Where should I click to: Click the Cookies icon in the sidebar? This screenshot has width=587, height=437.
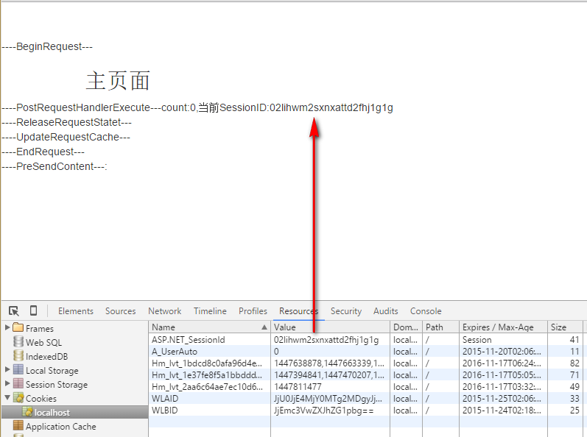coord(18,398)
